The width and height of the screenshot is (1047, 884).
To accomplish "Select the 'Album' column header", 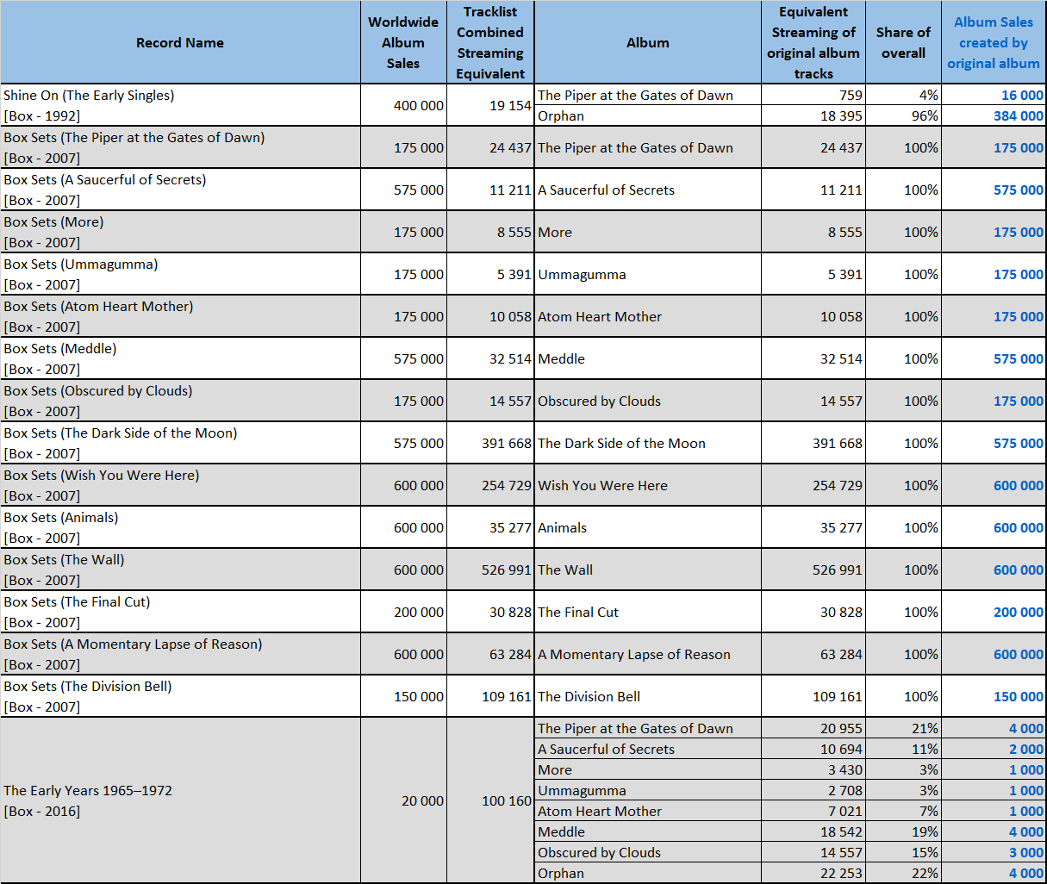I will tap(648, 42).
